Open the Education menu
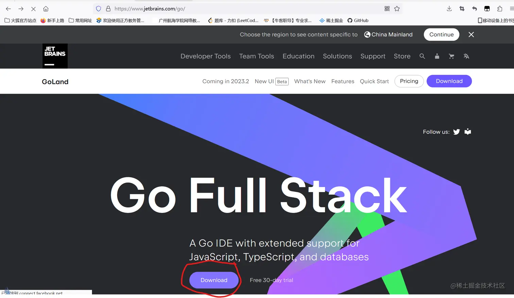The height and width of the screenshot is (298, 514). [x=298, y=56]
